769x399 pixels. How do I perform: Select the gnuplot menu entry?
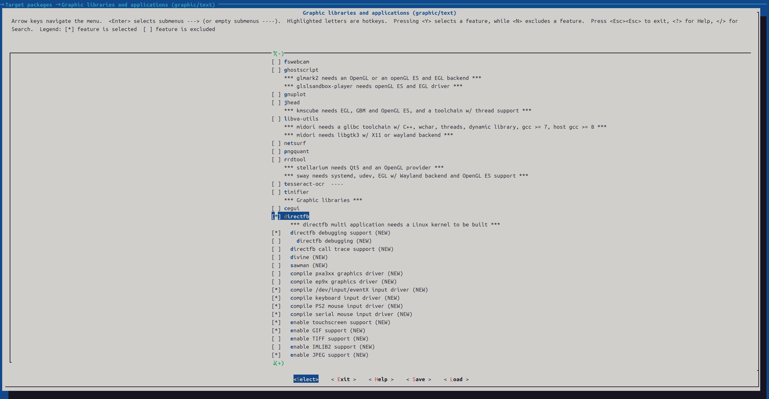[x=294, y=94]
